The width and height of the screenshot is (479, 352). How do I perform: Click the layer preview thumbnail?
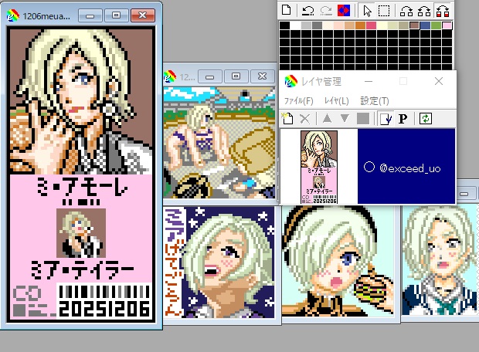pyautogui.click(x=319, y=167)
